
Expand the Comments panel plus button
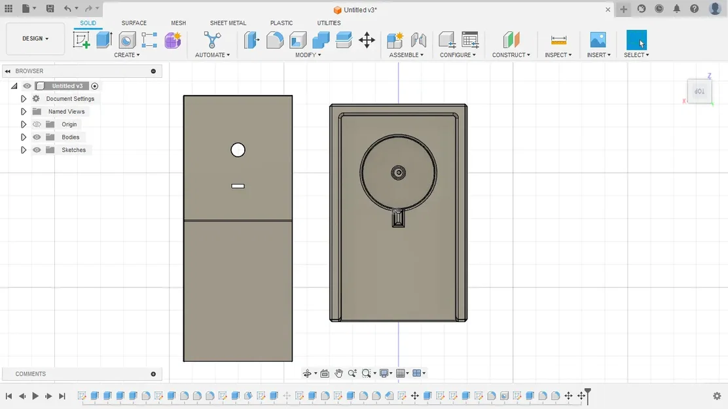coord(153,374)
